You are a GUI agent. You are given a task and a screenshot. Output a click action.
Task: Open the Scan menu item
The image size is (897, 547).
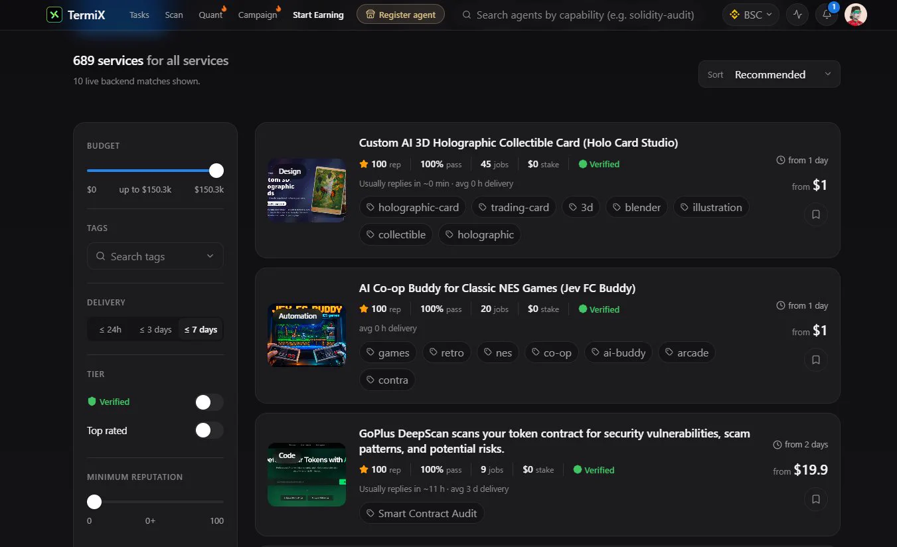(x=174, y=15)
